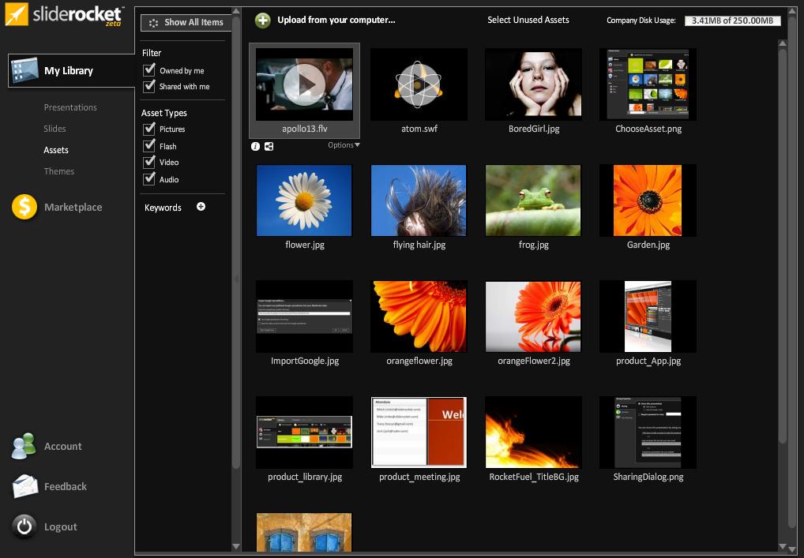
Task: Open the Feedback envelope icon
Action: click(x=24, y=486)
